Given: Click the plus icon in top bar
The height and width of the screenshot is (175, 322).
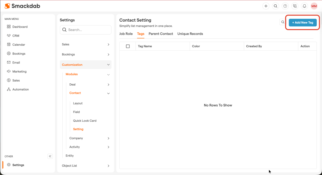Looking at the screenshot, I should coord(266,6).
